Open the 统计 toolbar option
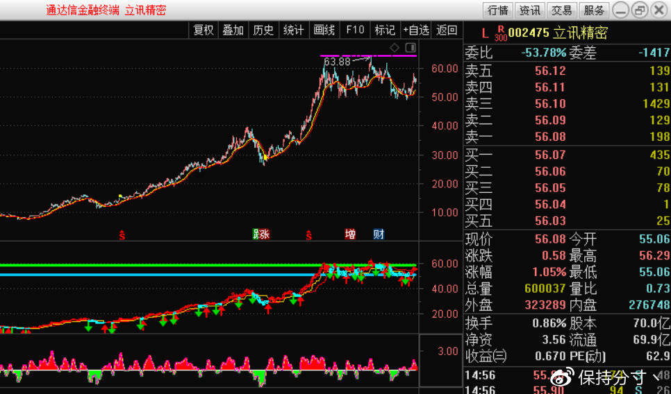Viewport: 671px width, 394px height. click(x=294, y=30)
